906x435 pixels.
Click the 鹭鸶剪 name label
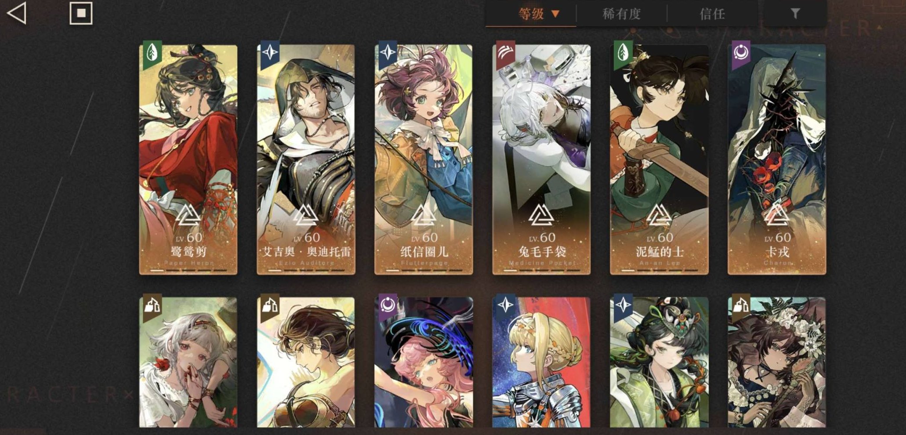pyautogui.click(x=188, y=252)
